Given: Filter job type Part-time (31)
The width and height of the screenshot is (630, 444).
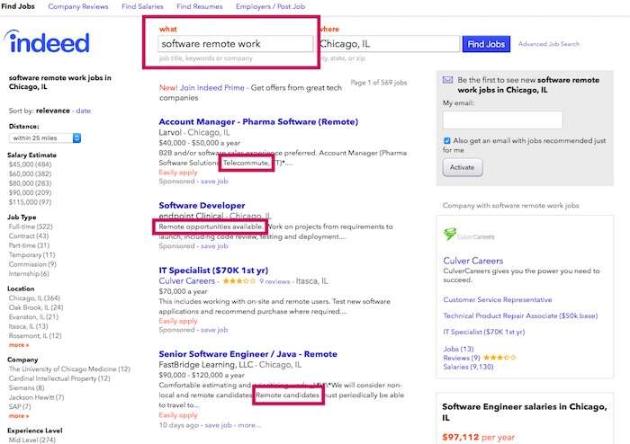Looking at the screenshot, I should tap(29, 245).
